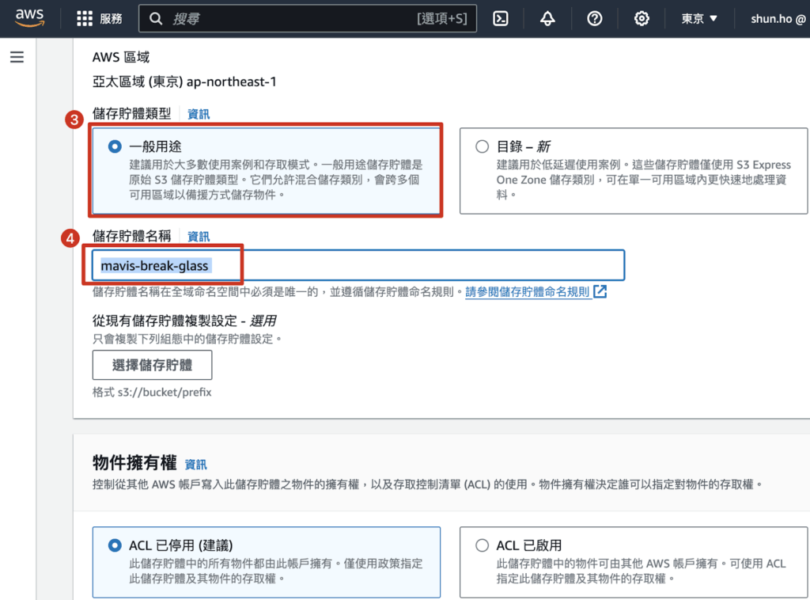Screen dimensions: 810x600
Task: Open the 請參閱儲存貯體命名規則 link
Action: [528, 291]
